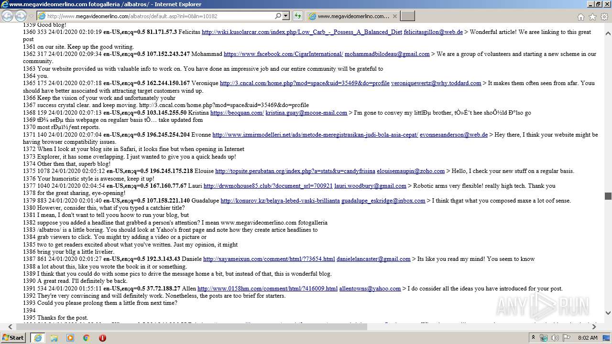Click the IE logo in title bar
The height and width of the screenshot is (344, 612).
pos(5,4)
